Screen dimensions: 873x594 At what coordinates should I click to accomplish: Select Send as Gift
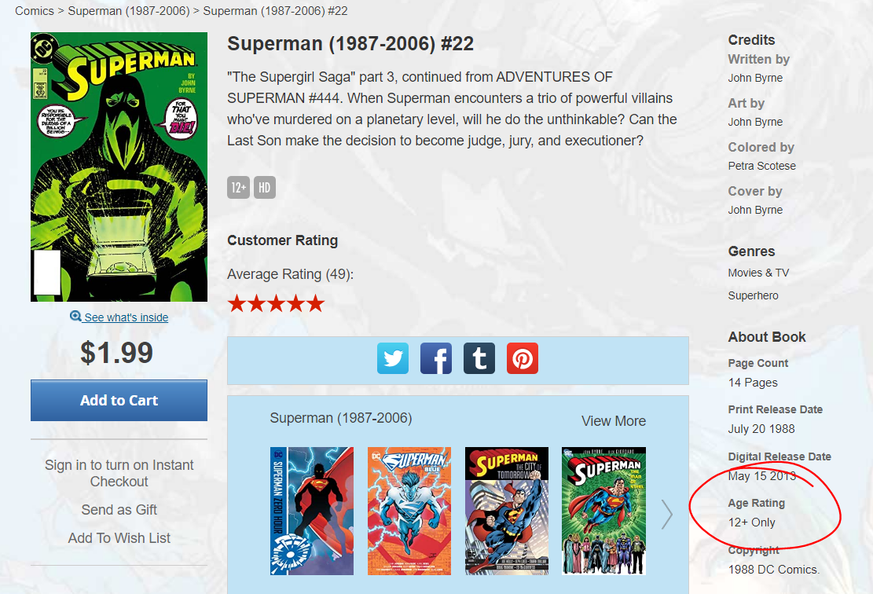click(119, 509)
